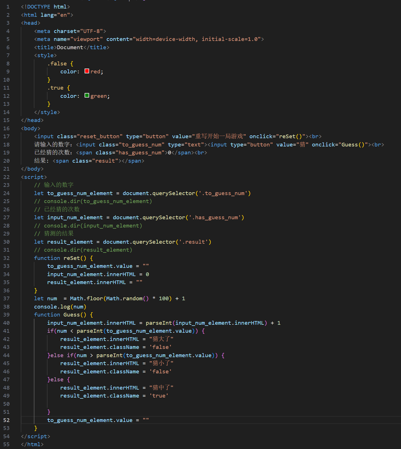Click the opening style tag on line 7
Viewport: 401px width, 449px height.
46,55
